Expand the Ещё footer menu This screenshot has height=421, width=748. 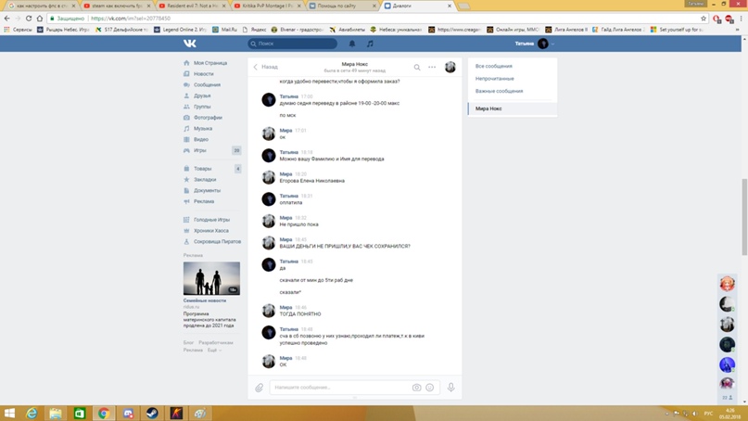click(x=213, y=351)
